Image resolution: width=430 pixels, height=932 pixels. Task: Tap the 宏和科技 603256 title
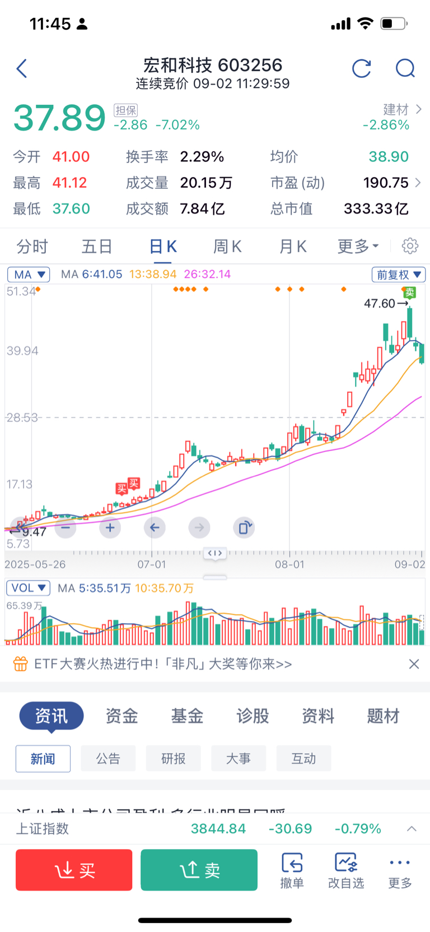point(213,65)
